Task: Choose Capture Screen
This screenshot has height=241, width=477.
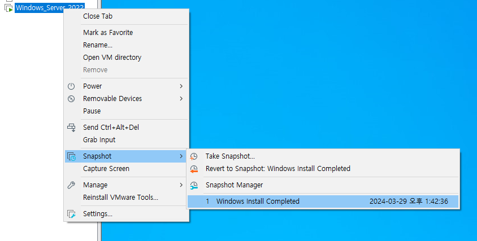Action: tap(126, 169)
